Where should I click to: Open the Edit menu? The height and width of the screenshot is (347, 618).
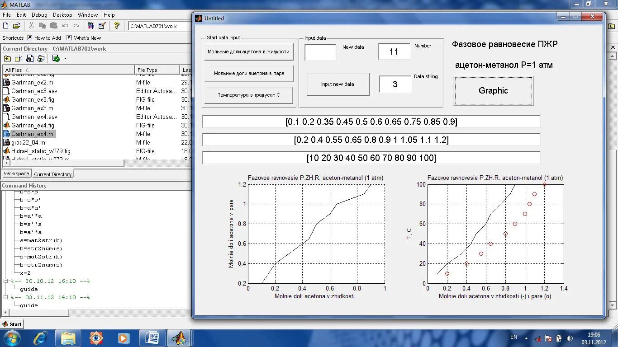tap(21, 15)
